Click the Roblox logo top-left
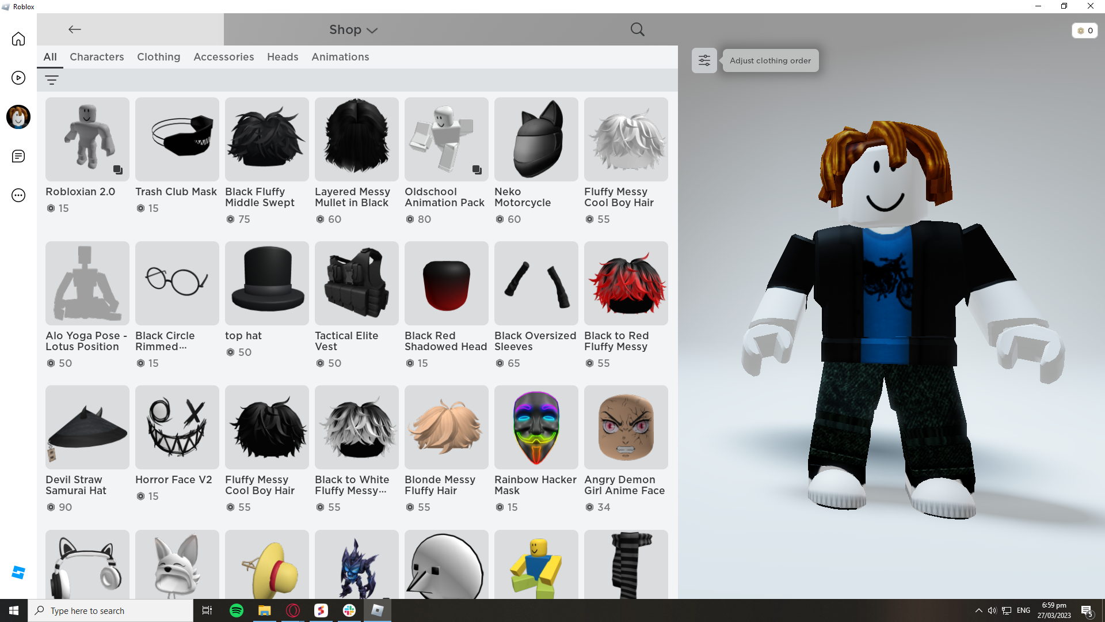 pos(7,6)
